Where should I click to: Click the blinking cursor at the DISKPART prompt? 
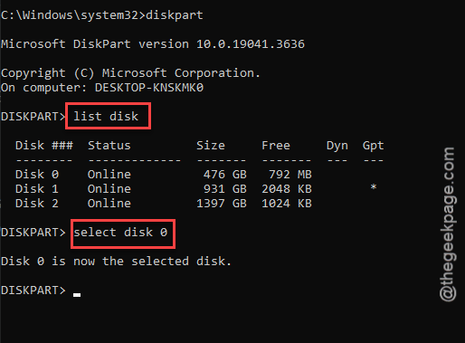coord(77,295)
